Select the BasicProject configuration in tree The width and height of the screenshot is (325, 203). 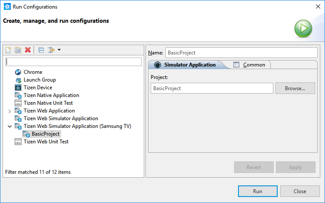(x=46, y=134)
